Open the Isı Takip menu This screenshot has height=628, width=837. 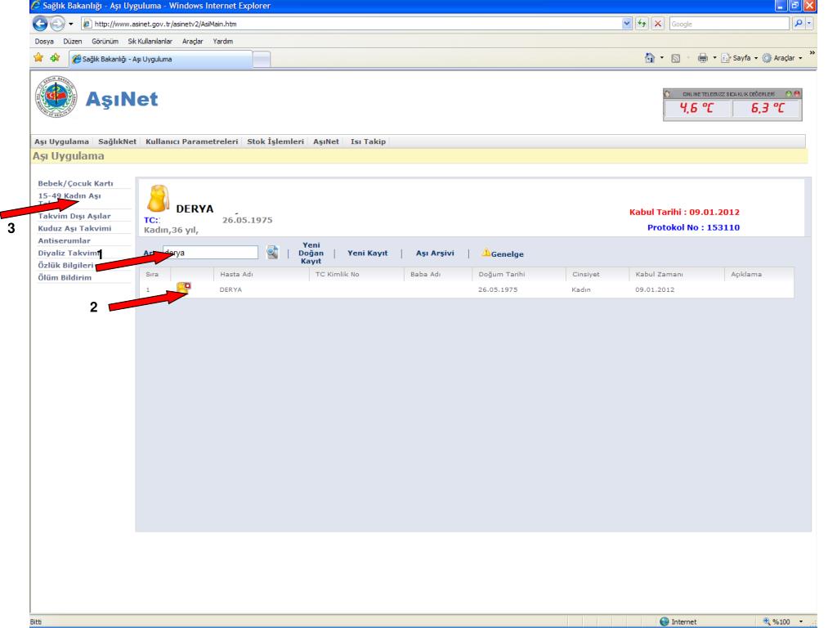pos(368,141)
